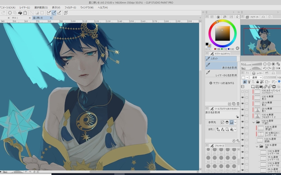This screenshot has width=281, height=175.
Task: Open the フィルター(I) menu
Action: click(x=70, y=7)
